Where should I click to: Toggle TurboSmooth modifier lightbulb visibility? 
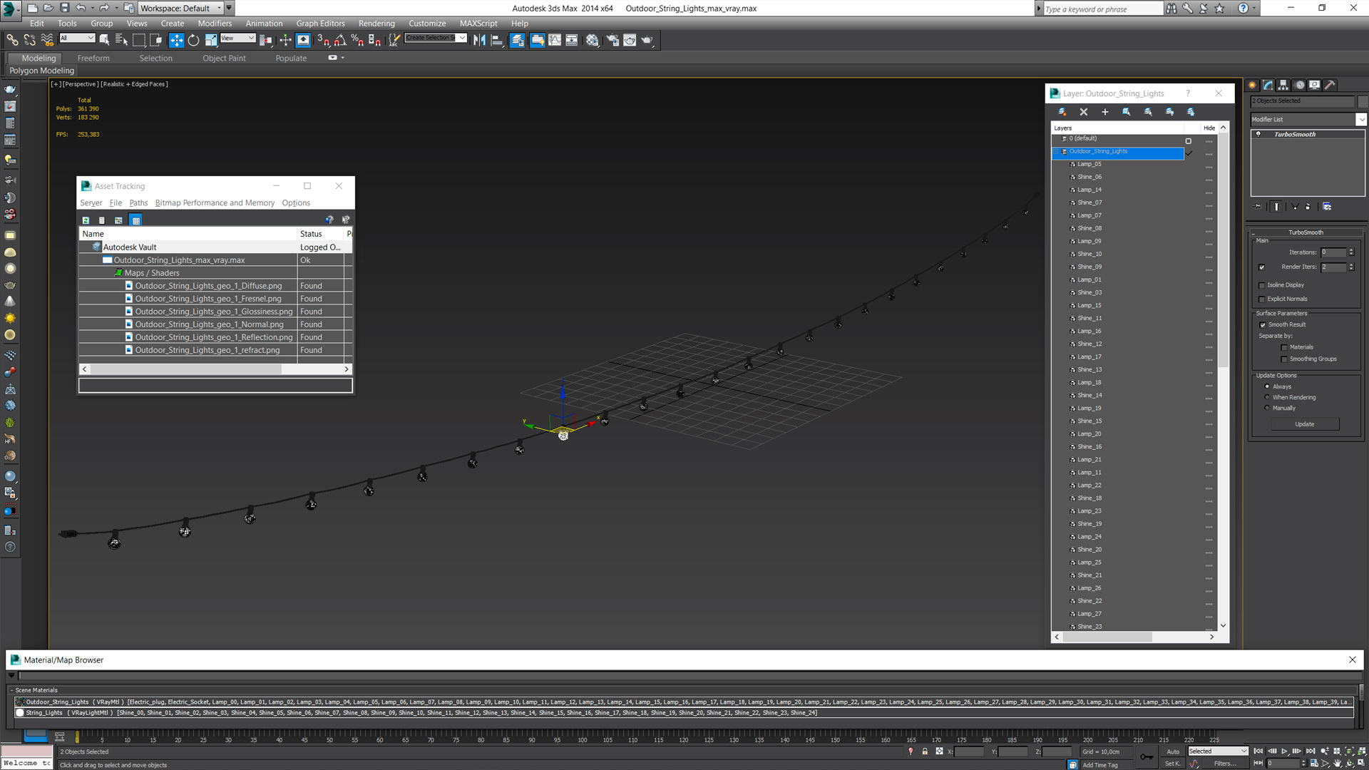point(1258,134)
